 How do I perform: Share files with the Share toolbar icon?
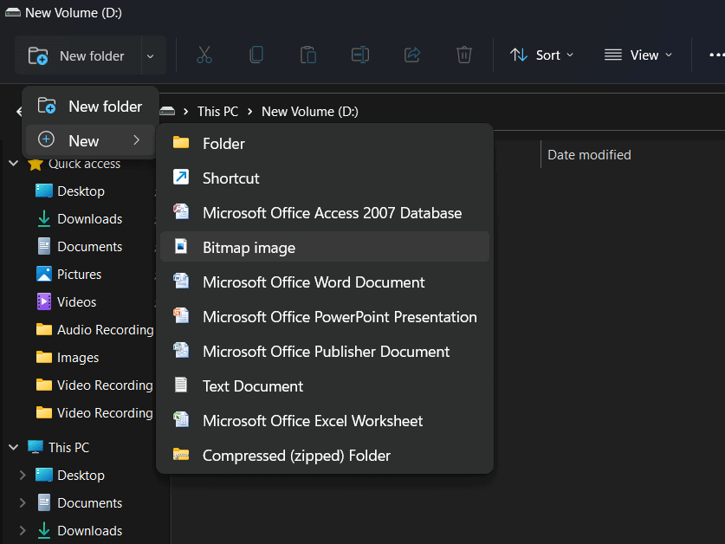(x=412, y=55)
